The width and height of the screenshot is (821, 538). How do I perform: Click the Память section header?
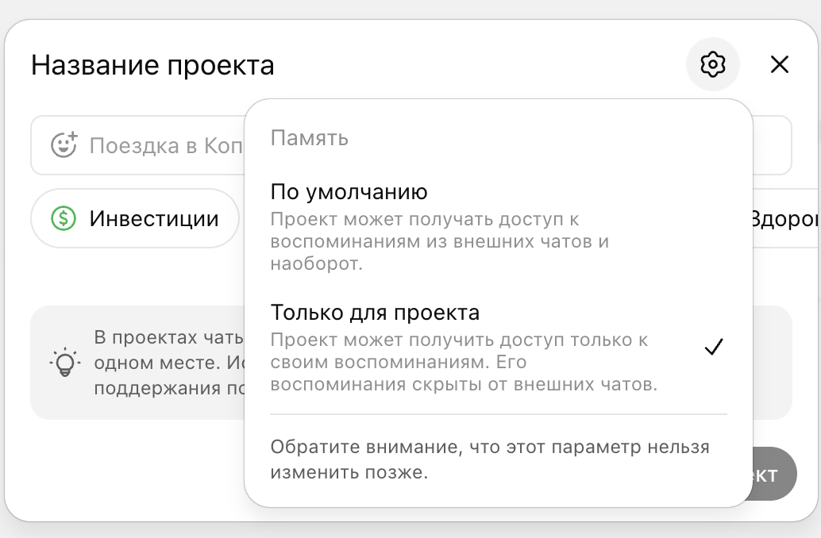310,137
